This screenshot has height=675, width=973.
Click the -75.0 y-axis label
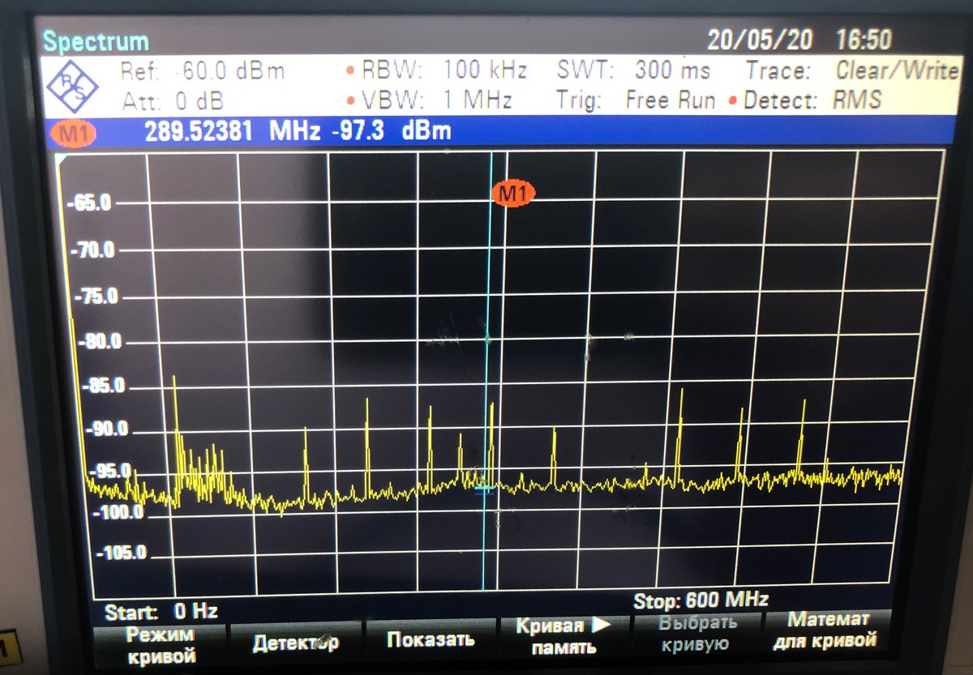click(x=96, y=297)
